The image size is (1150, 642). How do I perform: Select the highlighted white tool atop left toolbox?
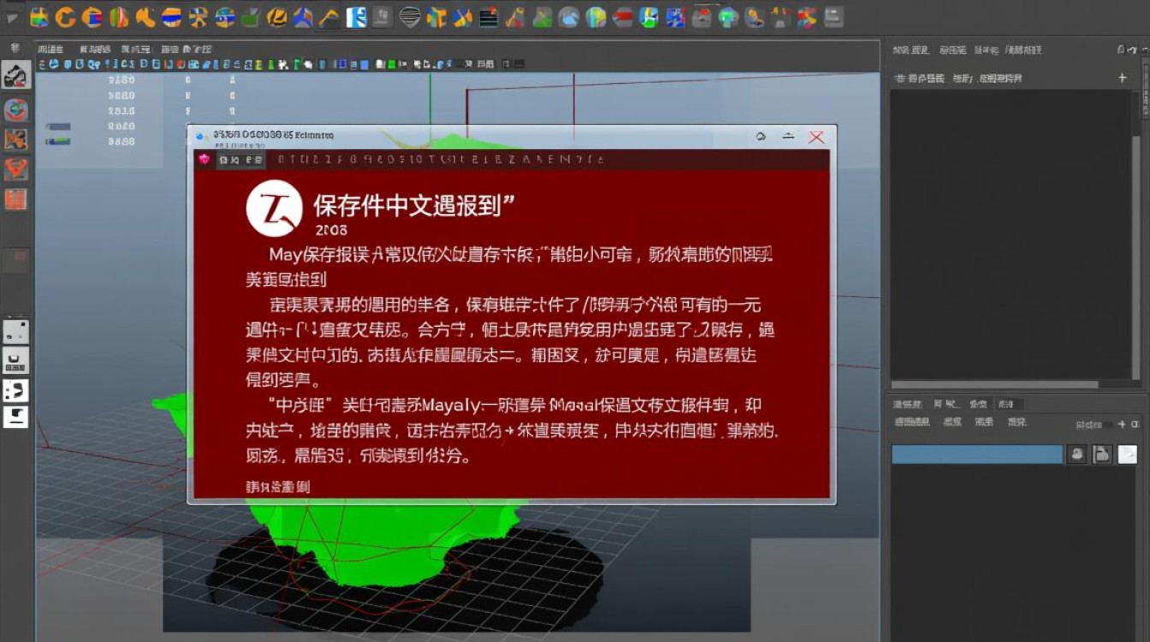[16, 75]
